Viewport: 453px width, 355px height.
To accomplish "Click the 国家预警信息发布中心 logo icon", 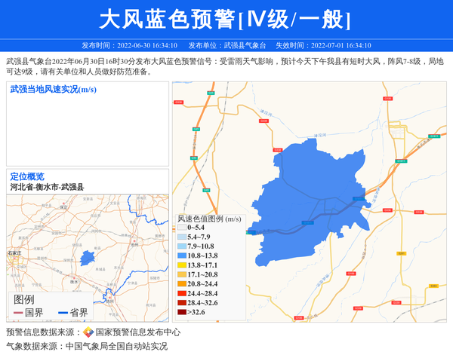I will click(88, 332).
